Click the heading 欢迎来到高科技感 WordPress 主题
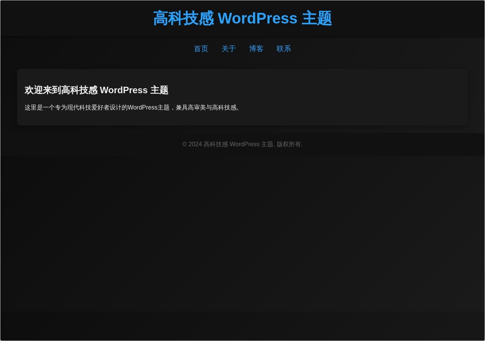This screenshot has width=485, height=341. 96,90
